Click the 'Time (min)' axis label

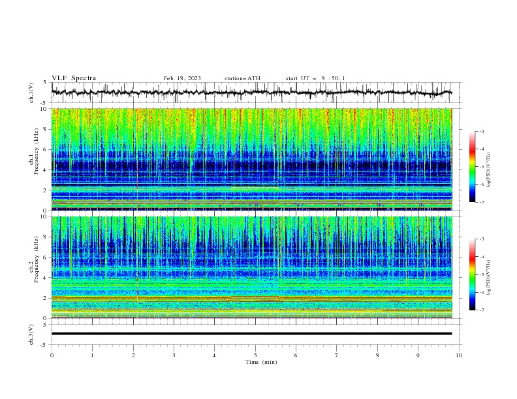(x=261, y=362)
